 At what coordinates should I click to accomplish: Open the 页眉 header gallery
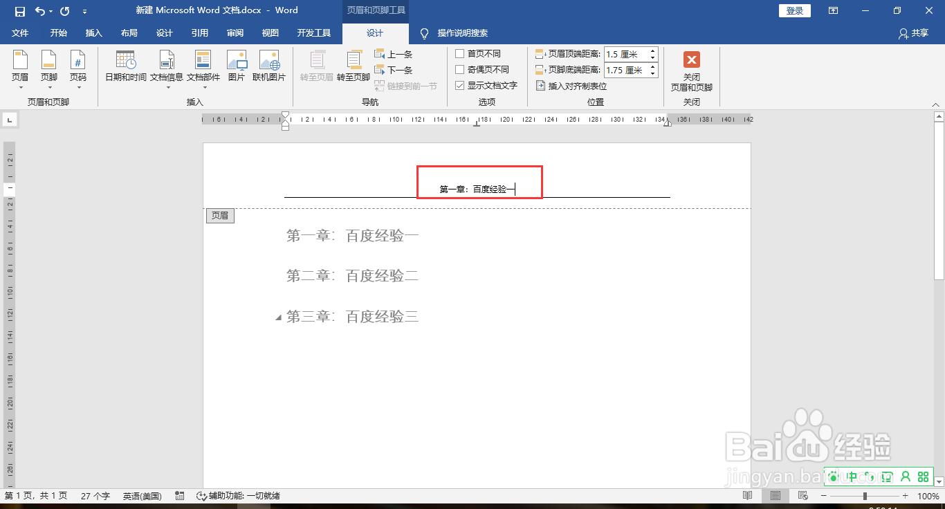20,70
